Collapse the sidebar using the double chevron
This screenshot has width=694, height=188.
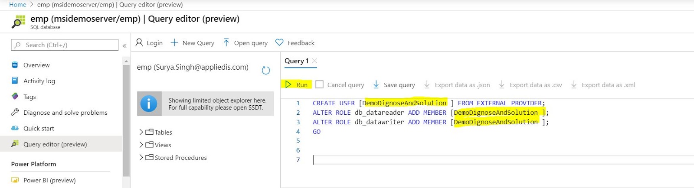coord(124,45)
